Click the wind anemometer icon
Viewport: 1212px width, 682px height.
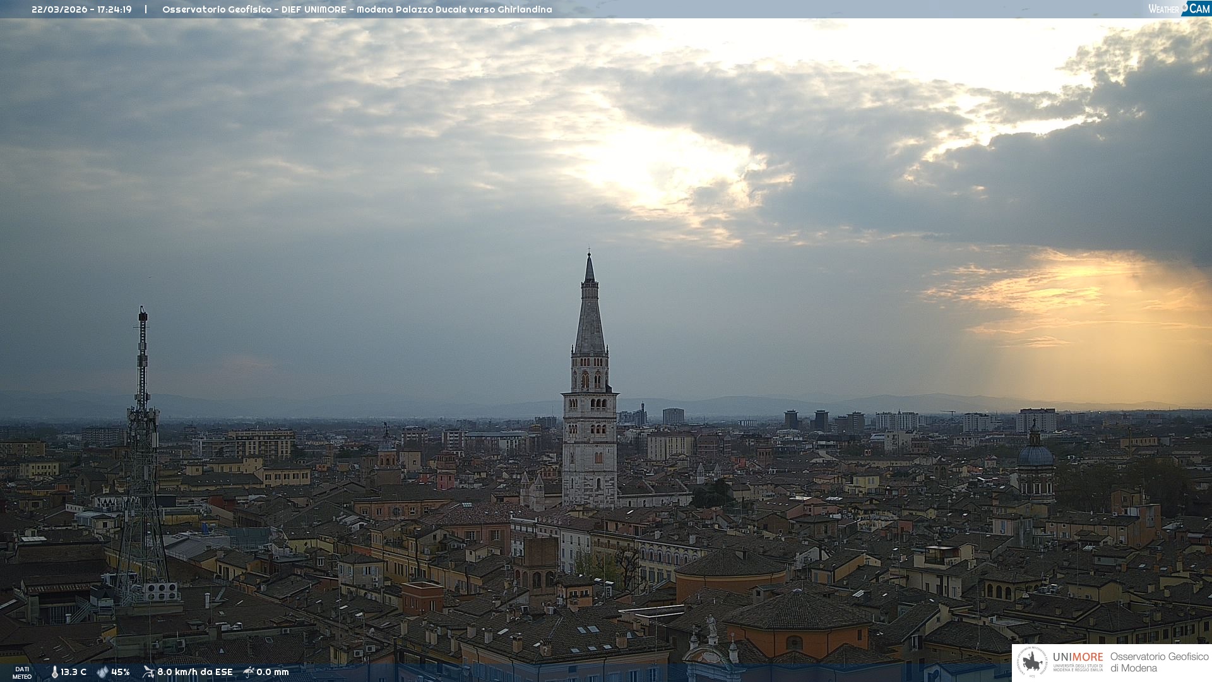148,672
